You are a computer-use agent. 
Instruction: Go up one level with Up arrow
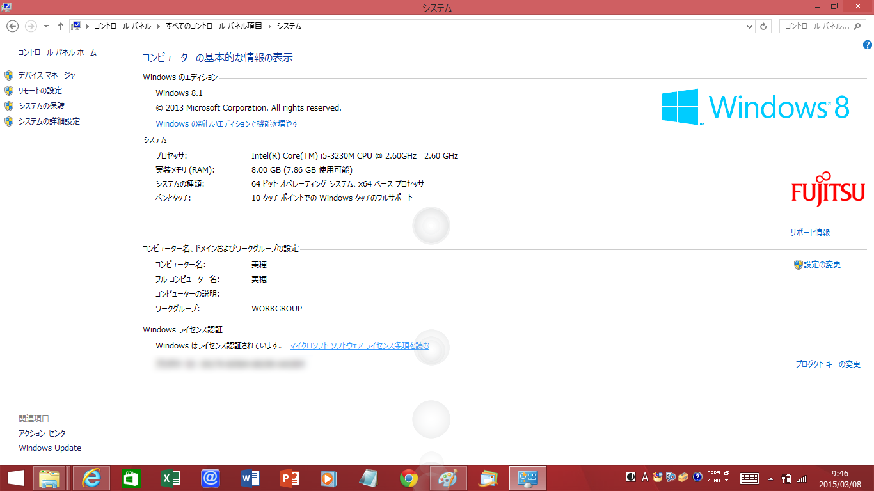[60, 26]
